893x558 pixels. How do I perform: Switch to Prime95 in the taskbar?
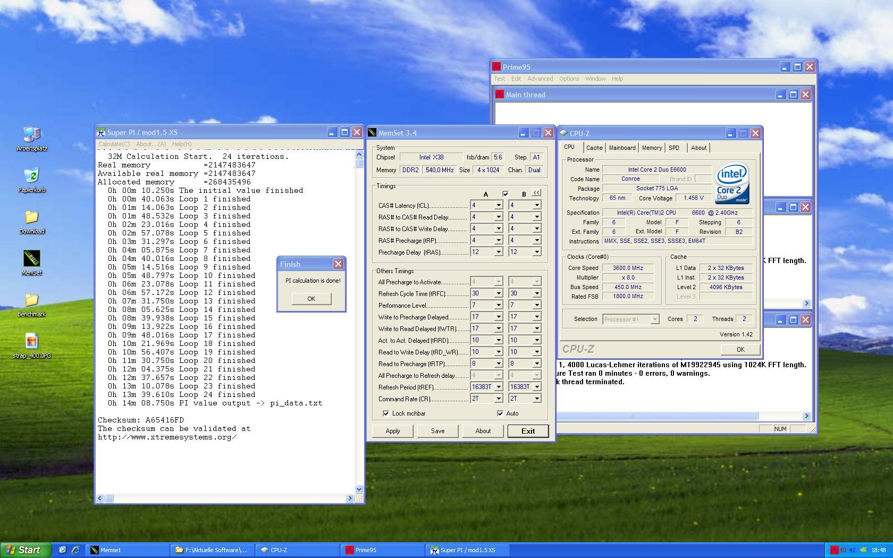(x=383, y=550)
